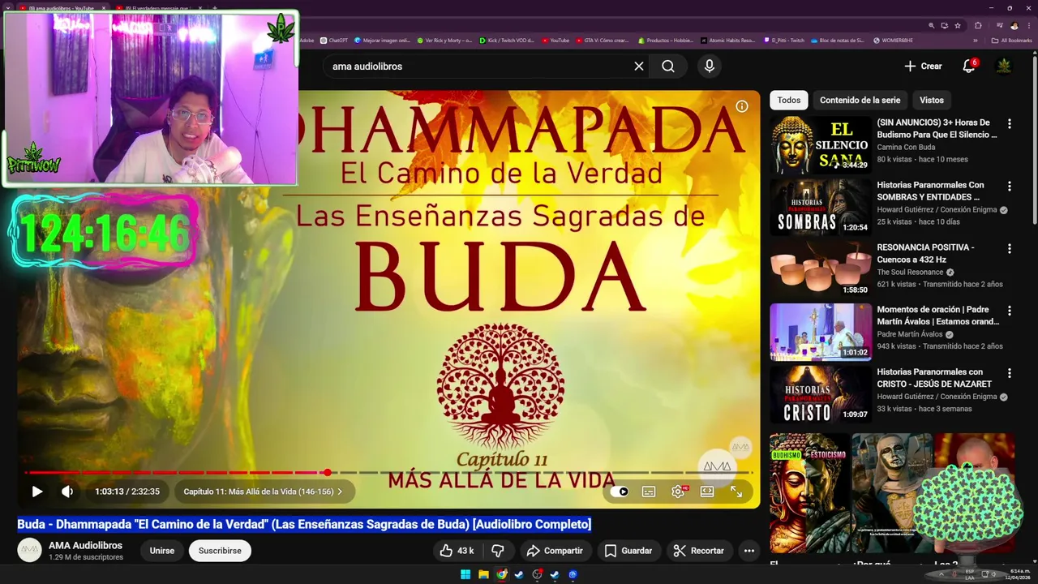This screenshot has height=584, width=1038.
Task: Open the YouTube account avatar menu
Action: point(1004,67)
